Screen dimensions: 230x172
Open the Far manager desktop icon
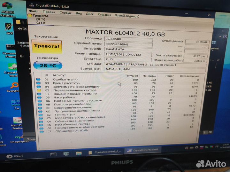pyautogui.click(x=16, y=105)
